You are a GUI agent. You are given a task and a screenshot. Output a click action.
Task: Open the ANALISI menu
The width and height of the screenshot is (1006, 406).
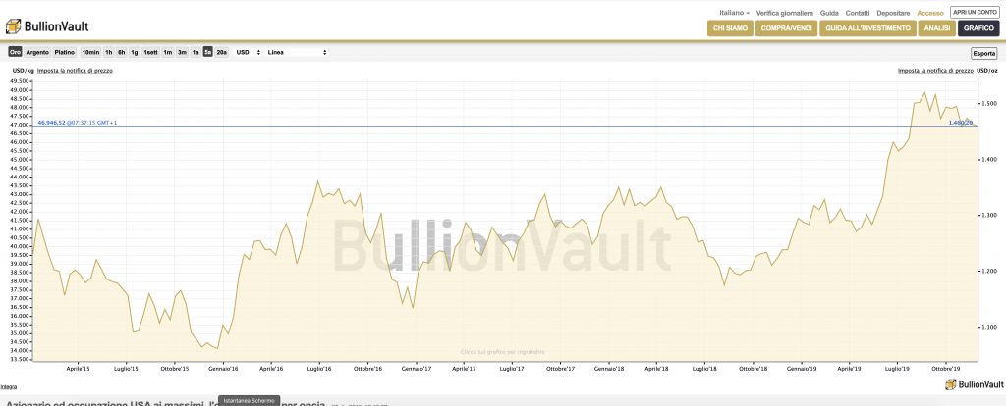[936, 28]
